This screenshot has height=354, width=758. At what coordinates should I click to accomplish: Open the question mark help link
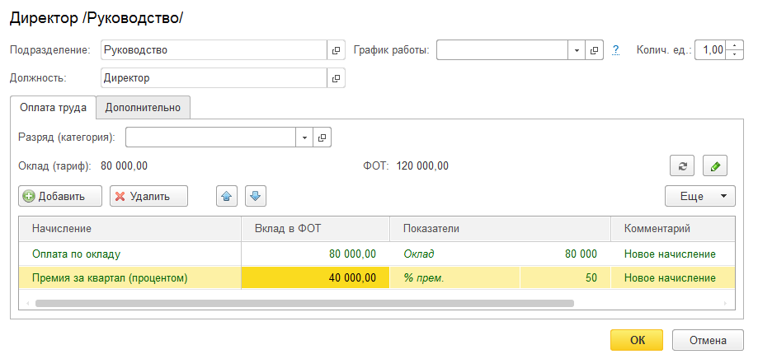[615, 50]
